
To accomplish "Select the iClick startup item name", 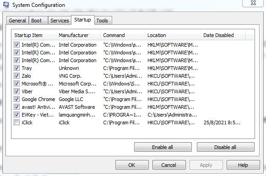I will coord(27,123).
